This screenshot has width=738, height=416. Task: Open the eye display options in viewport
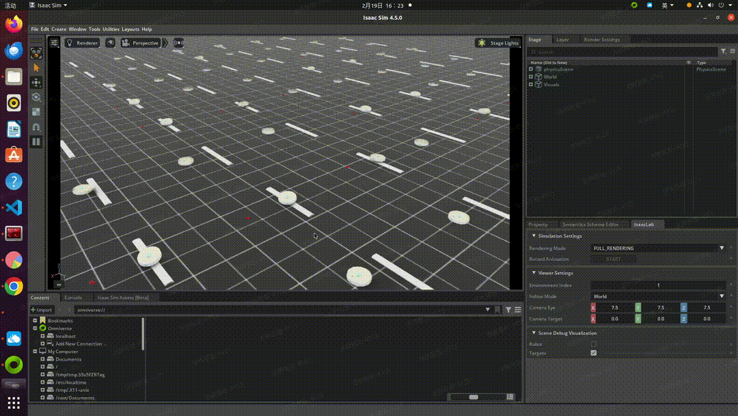110,43
